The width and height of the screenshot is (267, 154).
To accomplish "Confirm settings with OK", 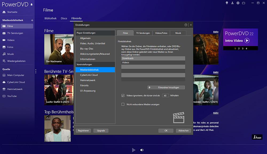I will [x=166, y=131].
